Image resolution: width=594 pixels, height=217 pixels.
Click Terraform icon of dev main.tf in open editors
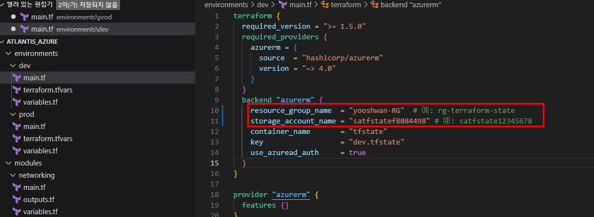[24, 29]
